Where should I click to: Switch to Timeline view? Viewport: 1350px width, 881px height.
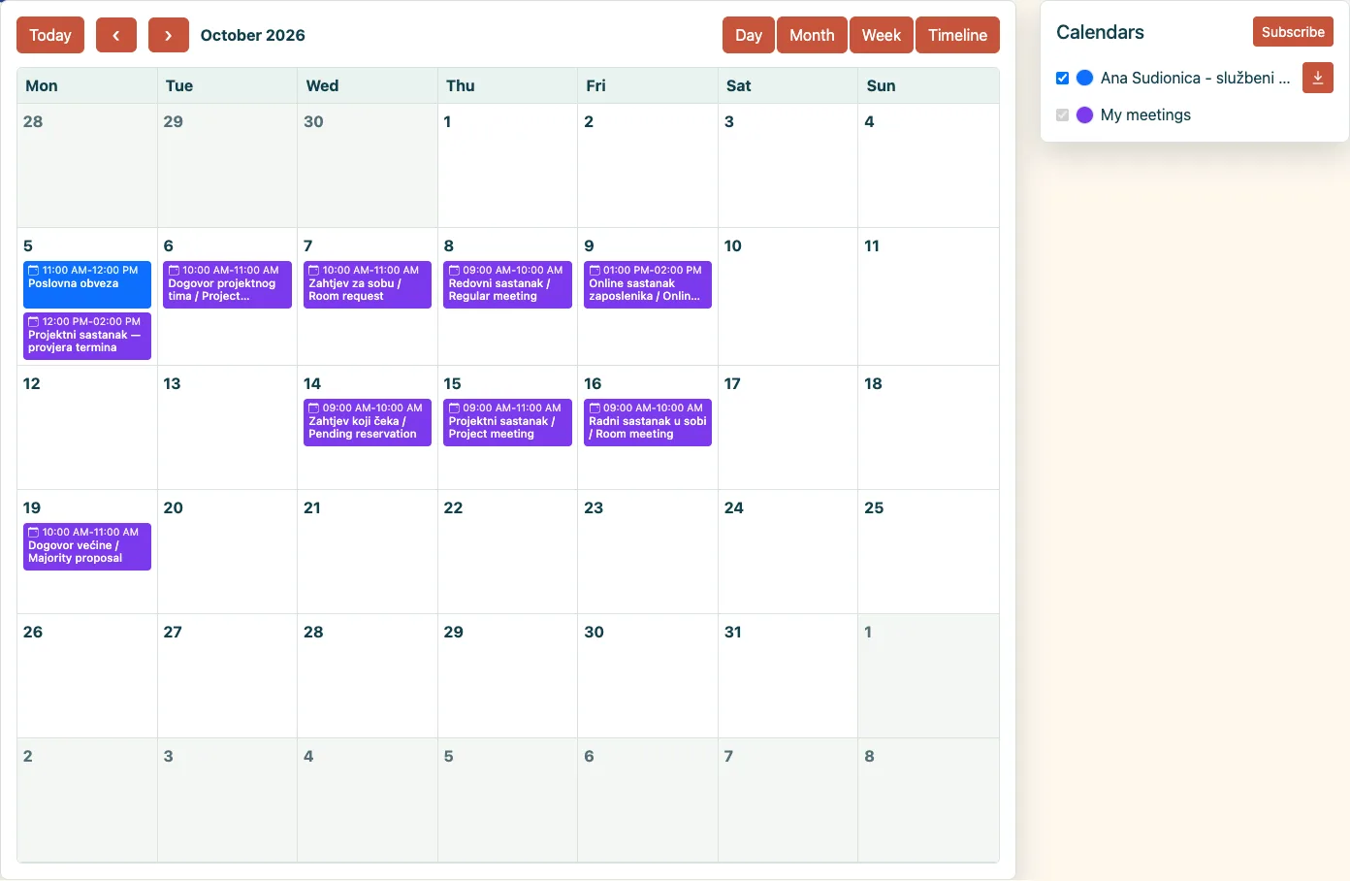point(957,35)
